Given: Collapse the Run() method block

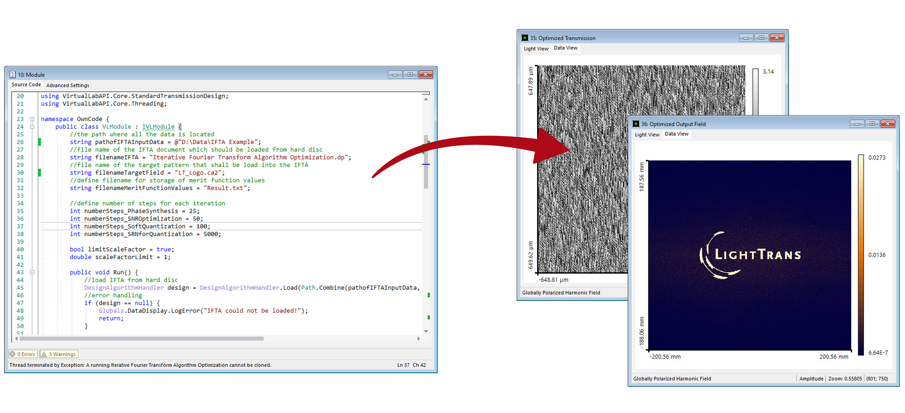Looking at the screenshot, I should (x=32, y=272).
